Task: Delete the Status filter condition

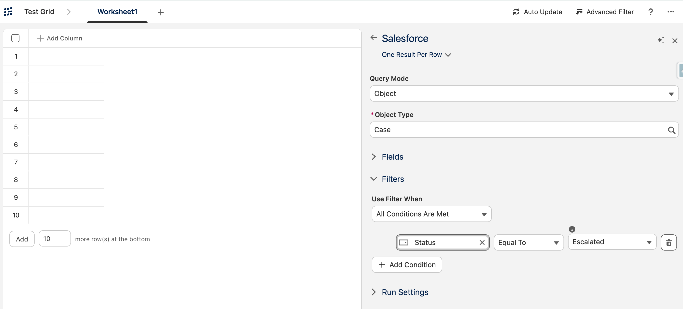Action: click(669, 242)
